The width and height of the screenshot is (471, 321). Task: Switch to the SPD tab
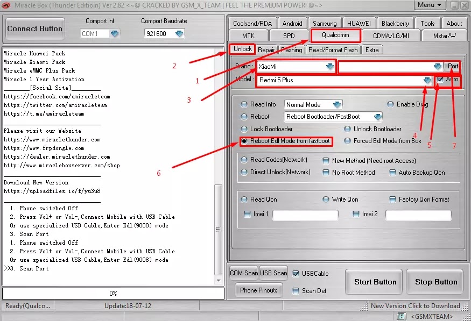click(x=289, y=35)
